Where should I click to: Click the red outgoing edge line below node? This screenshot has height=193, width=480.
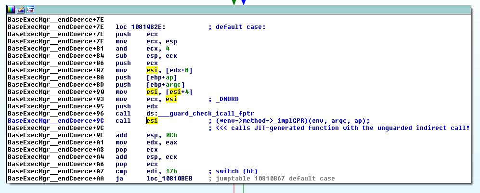[234, 188]
